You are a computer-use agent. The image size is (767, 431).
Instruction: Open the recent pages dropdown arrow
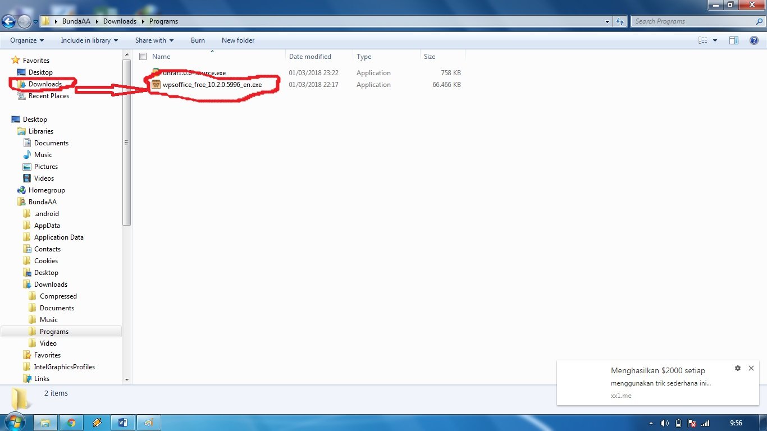tap(36, 22)
